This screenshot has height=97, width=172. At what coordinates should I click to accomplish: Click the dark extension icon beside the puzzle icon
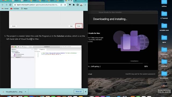point(70,5)
